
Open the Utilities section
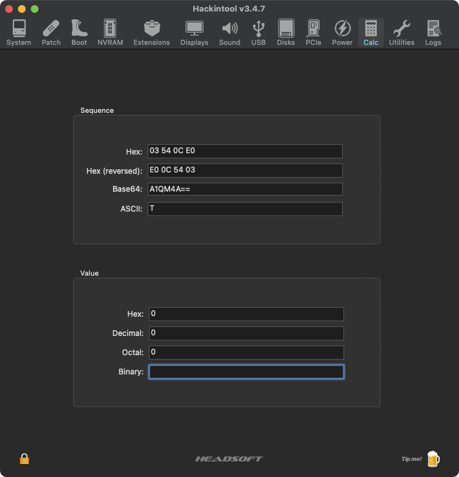[x=402, y=33]
